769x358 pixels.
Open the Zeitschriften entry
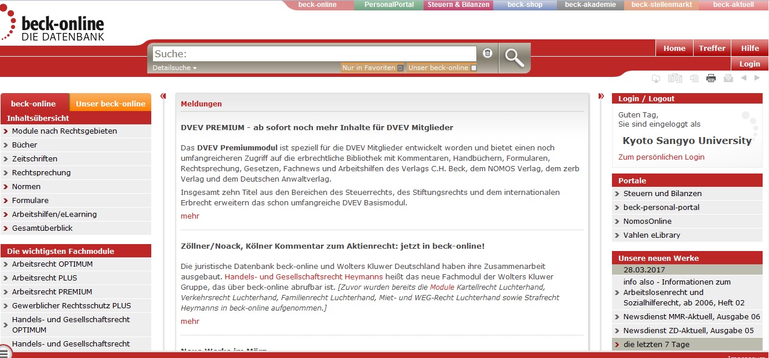pos(76,159)
